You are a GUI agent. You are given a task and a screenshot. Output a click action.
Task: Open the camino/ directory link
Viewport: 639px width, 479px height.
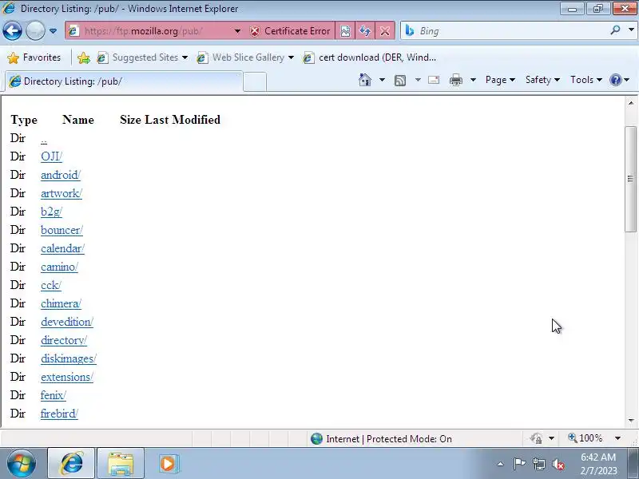click(x=59, y=267)
